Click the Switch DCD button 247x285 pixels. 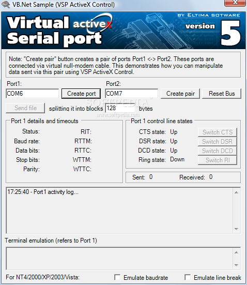tap(218, 151)
